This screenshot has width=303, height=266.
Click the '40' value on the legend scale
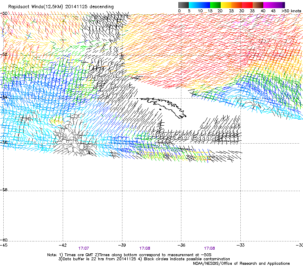pos(263,11)
